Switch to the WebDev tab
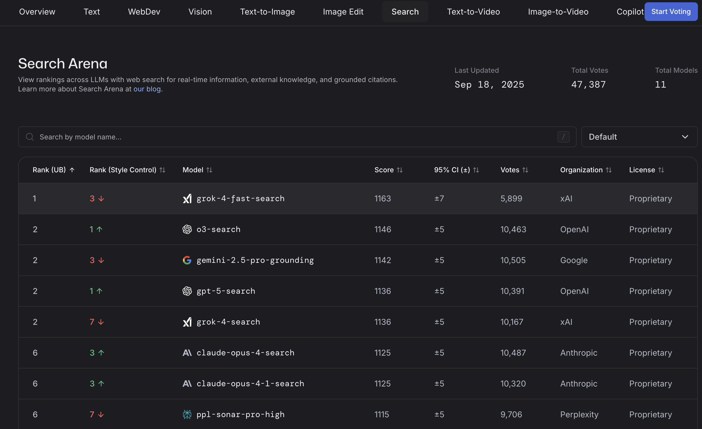 [144, 12]
